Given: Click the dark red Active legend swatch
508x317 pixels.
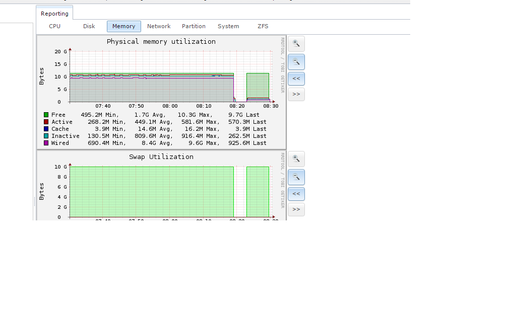Looking at the screenshot, I should (46, 122).
